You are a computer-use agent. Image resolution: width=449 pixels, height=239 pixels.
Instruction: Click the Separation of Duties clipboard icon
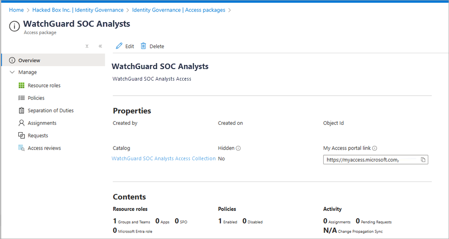click(x=21, y=111)
